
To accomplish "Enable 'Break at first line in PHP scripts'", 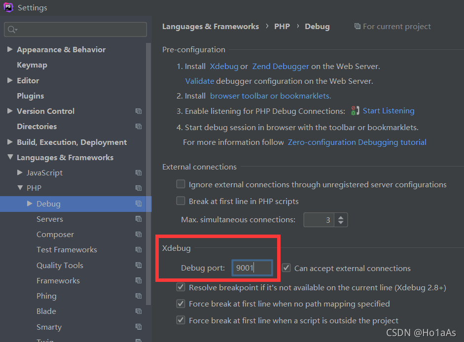I will (x=180, y=201).
